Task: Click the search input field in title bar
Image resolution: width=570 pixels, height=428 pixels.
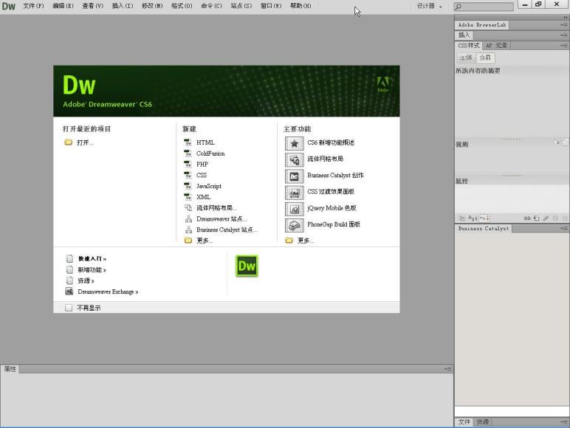Action: [484, 6]
